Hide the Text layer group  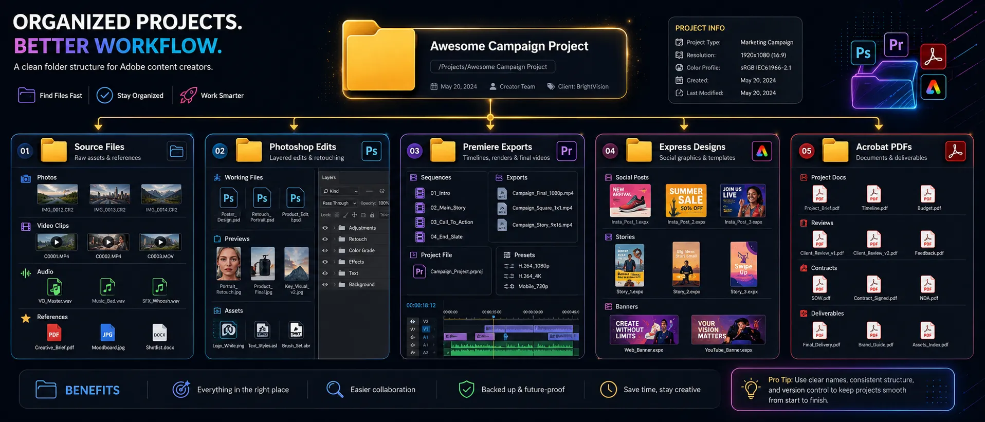pos(325,273)
